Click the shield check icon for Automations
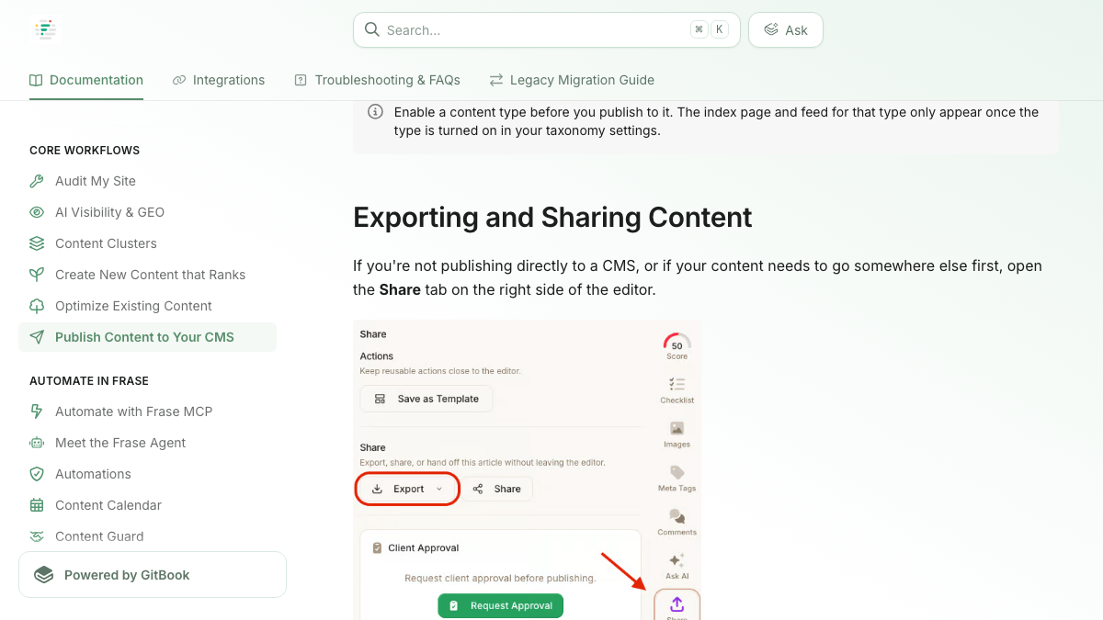 [37, 474]
